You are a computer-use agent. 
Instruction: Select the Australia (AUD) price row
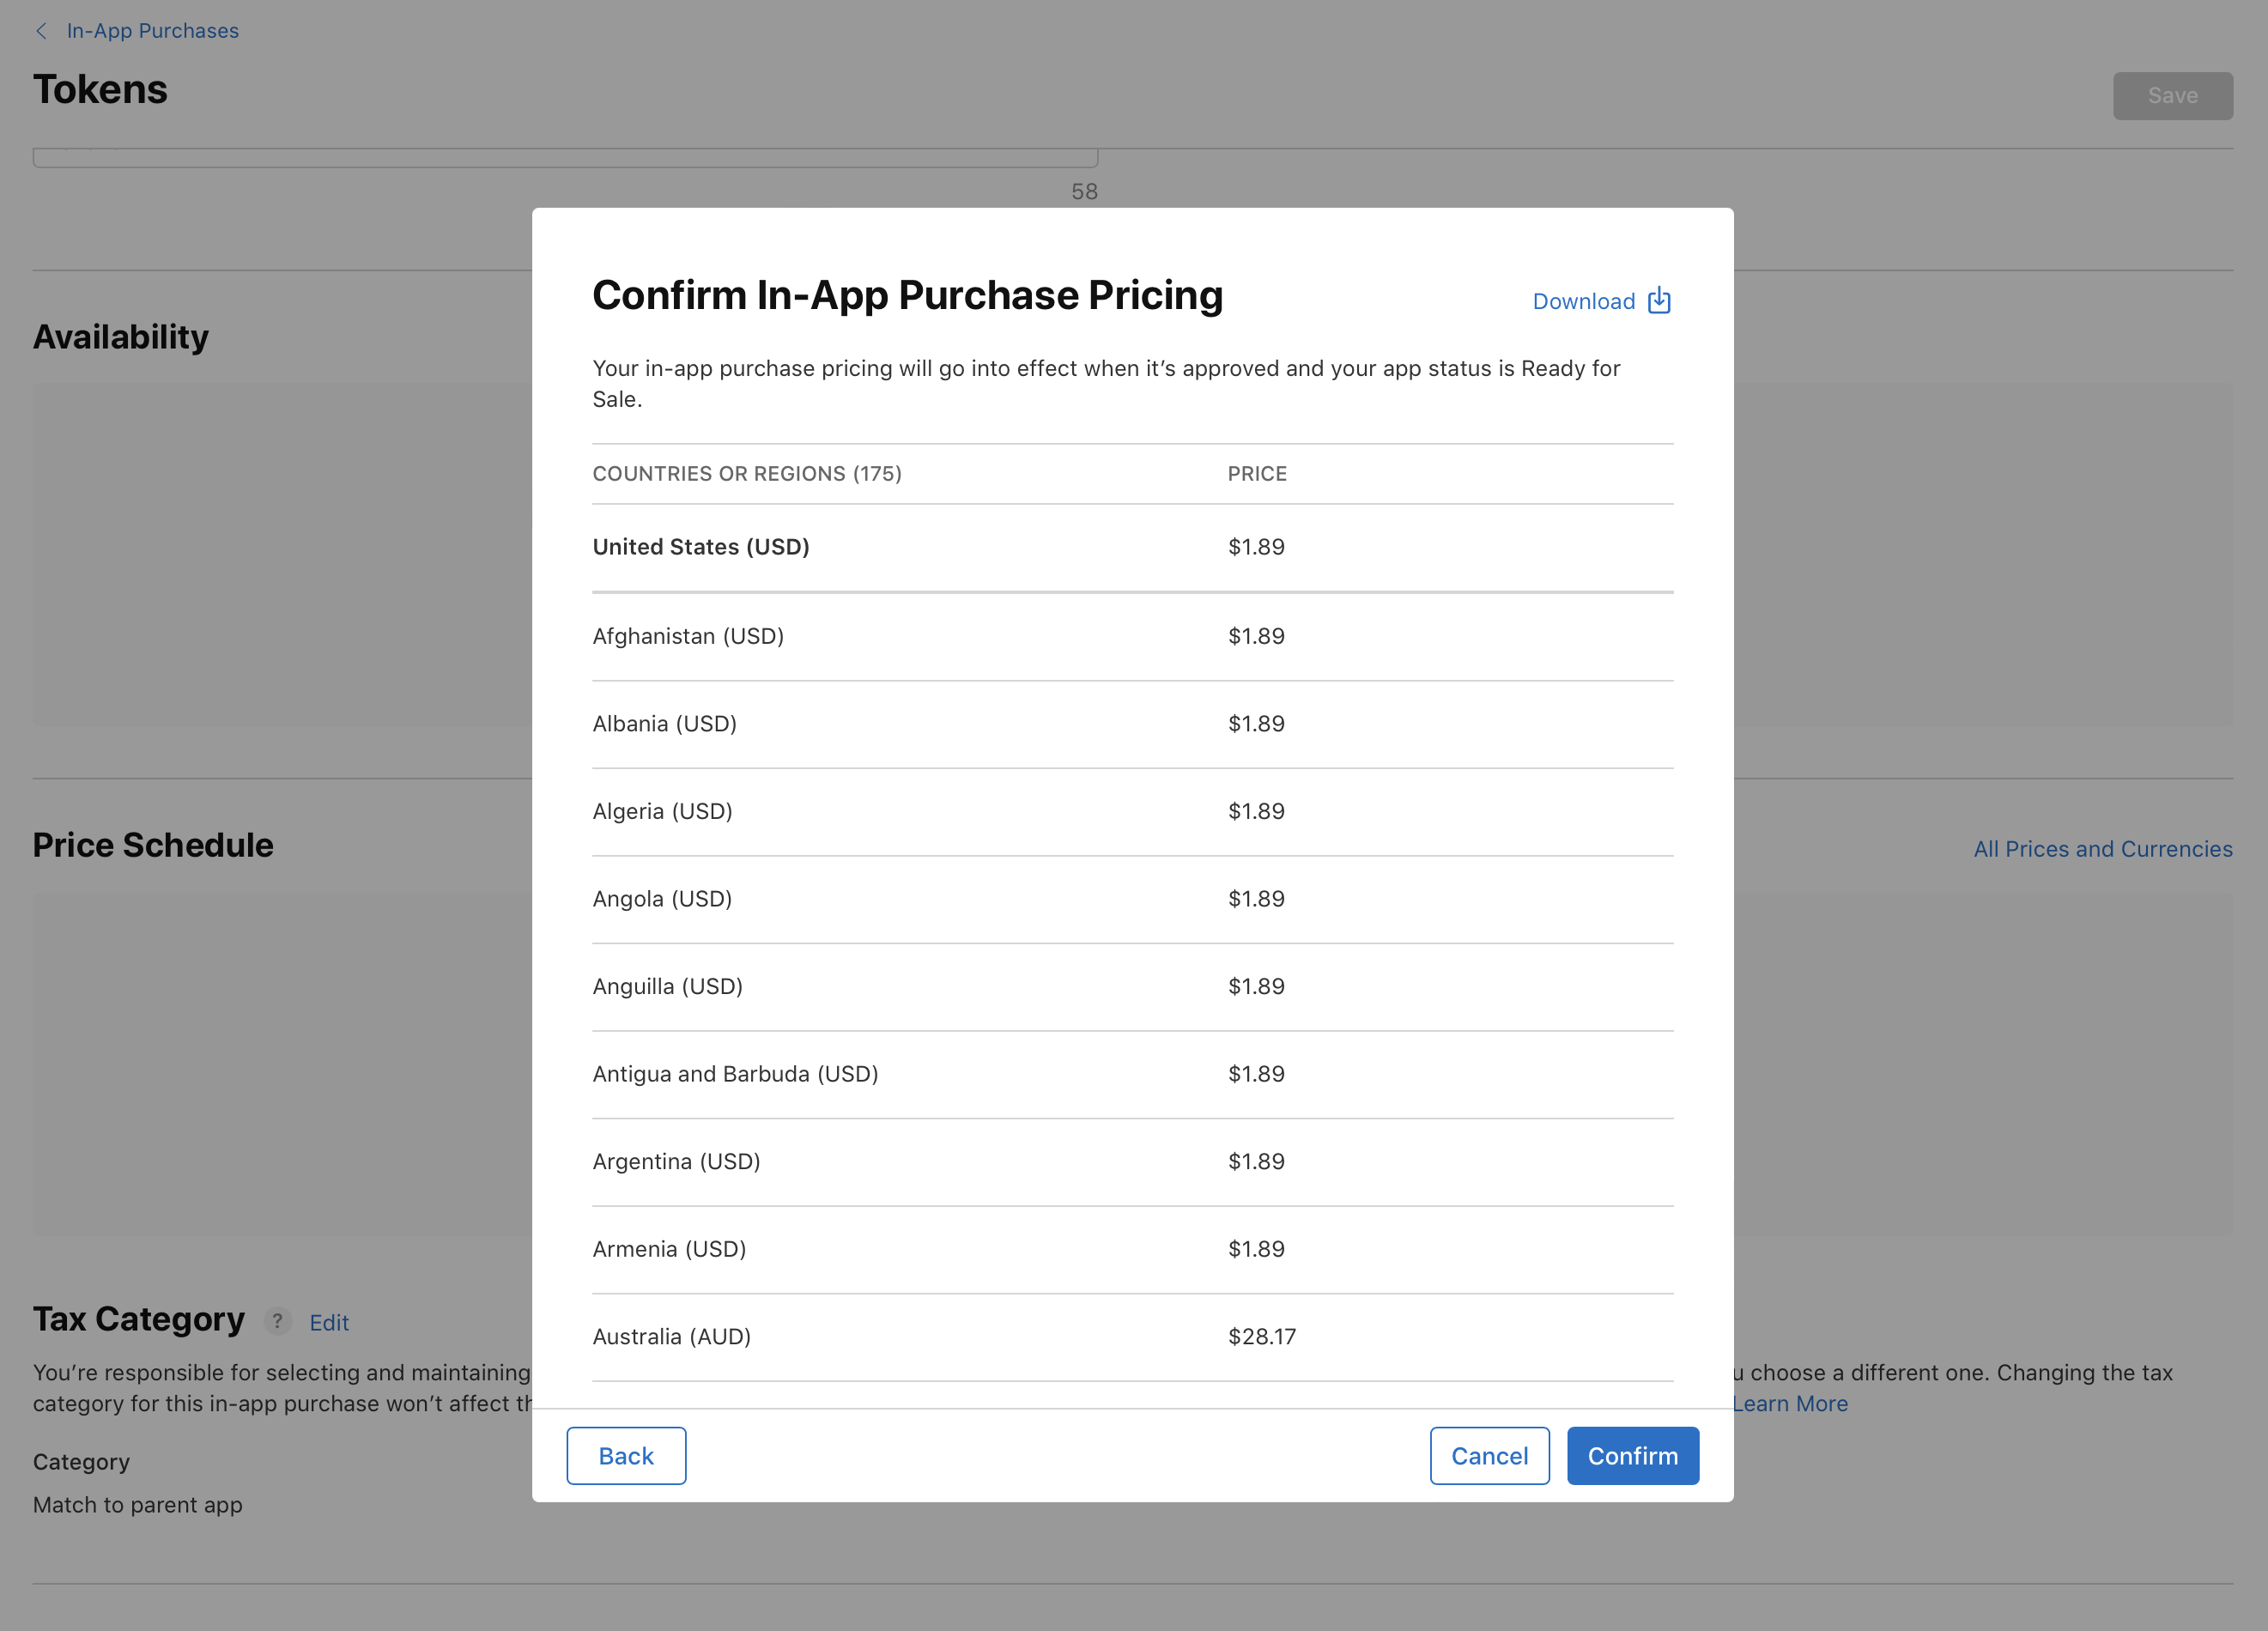pos(671,1336)
